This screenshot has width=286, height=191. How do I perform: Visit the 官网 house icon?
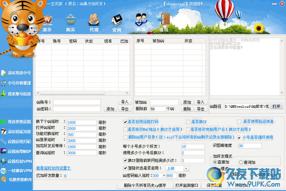click(x=117, y=23)
